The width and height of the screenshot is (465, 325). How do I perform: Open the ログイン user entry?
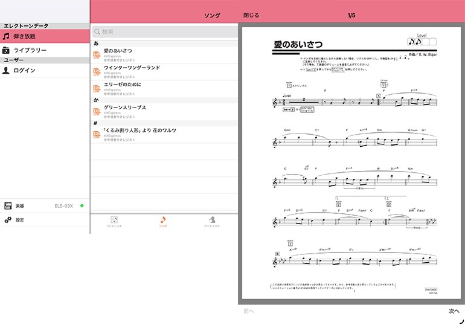tap(45, 70)
